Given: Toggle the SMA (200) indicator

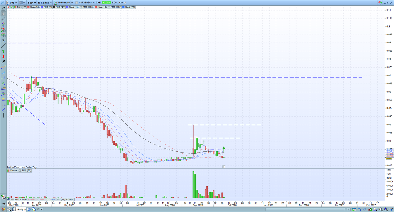Looking at the screenshot, I should [x=86, y=7].
